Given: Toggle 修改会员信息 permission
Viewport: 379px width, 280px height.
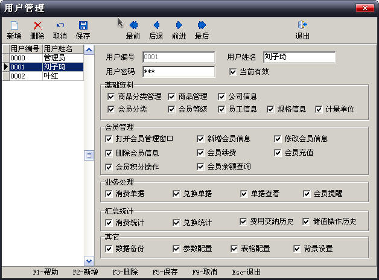Looking at the screenshot, I should 278,139.
